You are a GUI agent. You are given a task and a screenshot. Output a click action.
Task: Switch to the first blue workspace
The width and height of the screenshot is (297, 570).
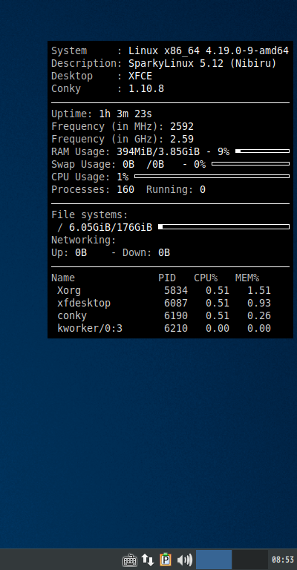click(214, 560)
